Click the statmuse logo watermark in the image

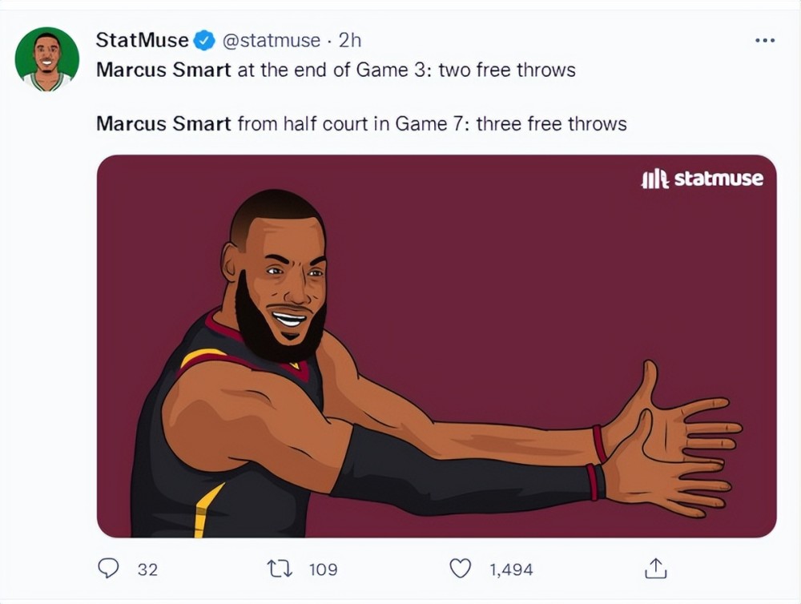click(x=702, y=179)
